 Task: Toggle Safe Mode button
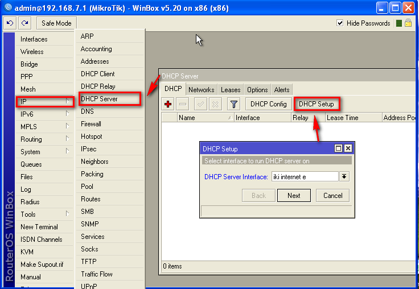click(56, 23)
